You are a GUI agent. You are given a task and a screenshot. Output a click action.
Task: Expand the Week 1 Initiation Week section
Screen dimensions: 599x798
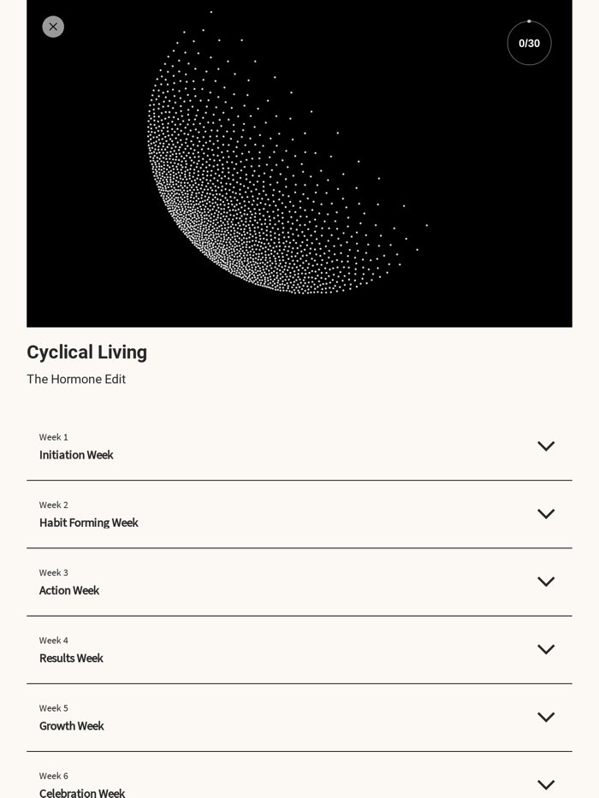click(x=299, y=446)
